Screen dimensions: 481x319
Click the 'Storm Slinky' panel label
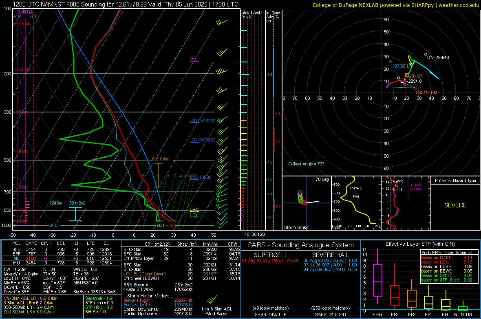tap(296, 227)
